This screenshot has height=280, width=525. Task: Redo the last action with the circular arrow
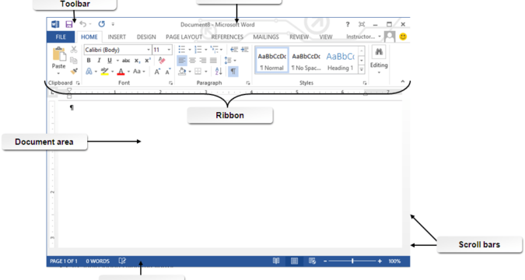point(101,24)
